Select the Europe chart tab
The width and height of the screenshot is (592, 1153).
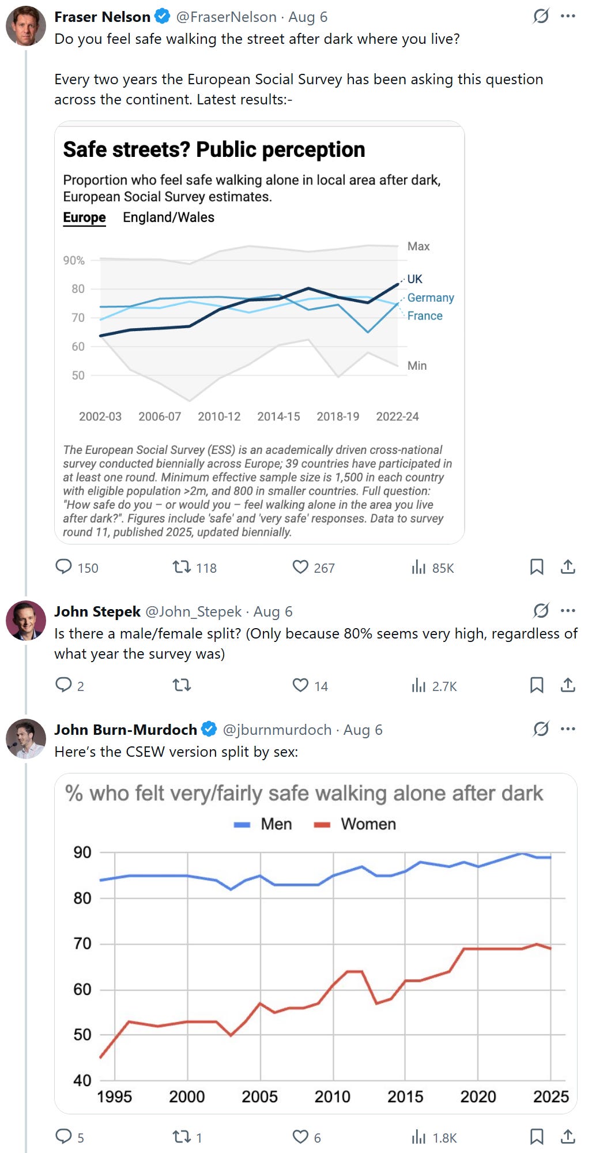pos(84,217)
